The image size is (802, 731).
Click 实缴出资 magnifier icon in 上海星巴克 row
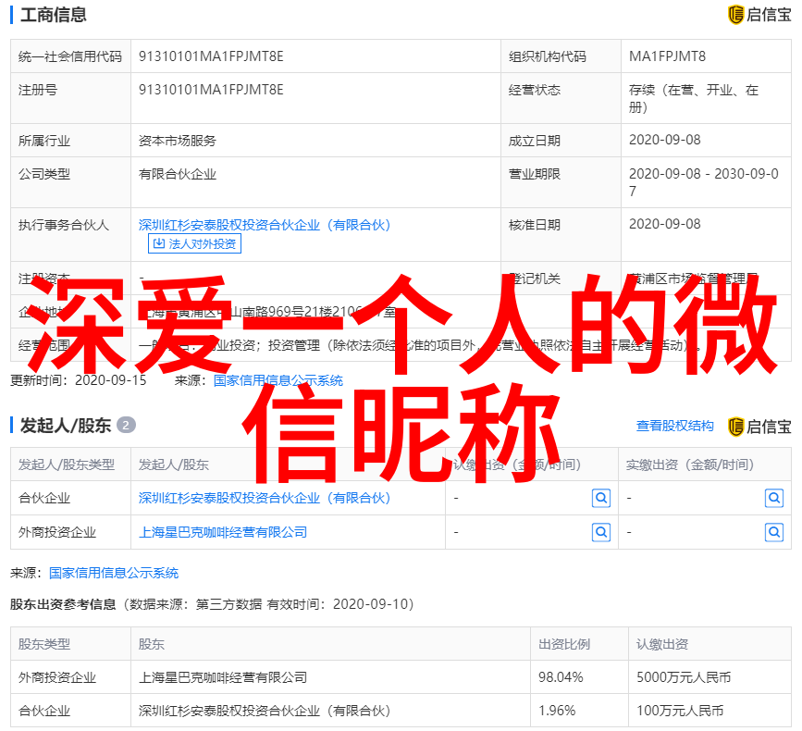click(x=774, y=532)
